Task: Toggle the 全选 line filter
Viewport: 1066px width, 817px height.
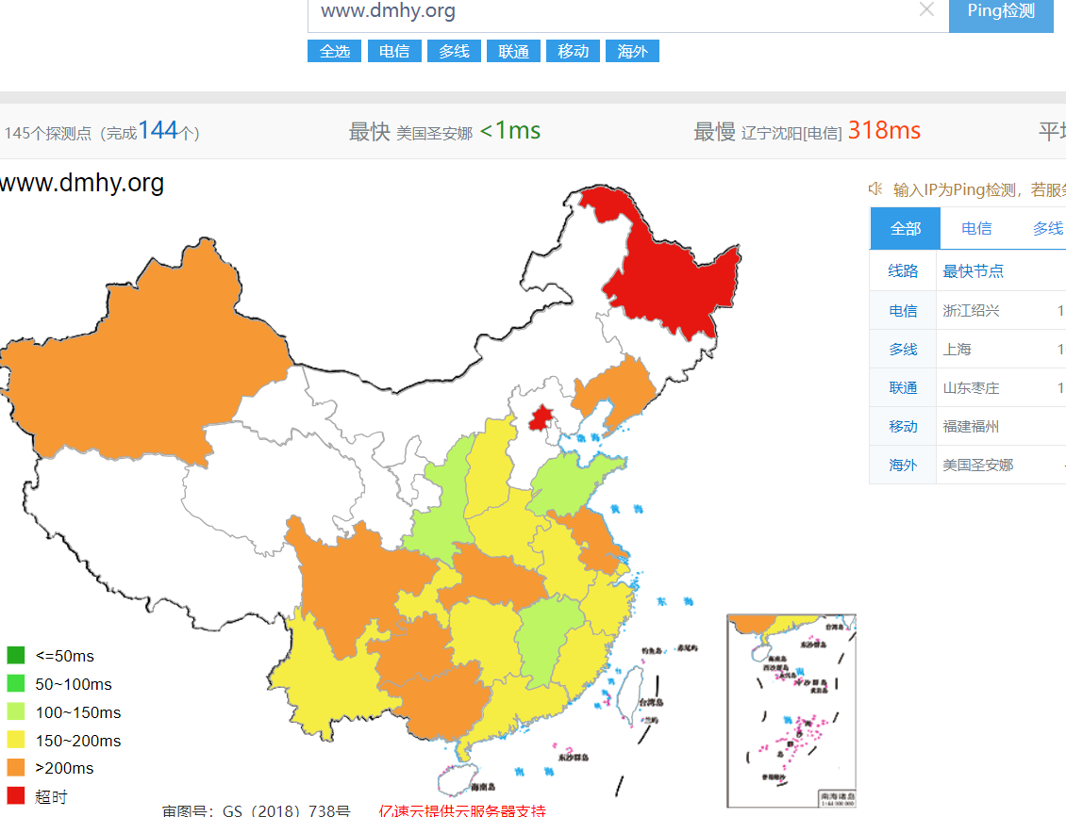Action: tap(335, 51)
